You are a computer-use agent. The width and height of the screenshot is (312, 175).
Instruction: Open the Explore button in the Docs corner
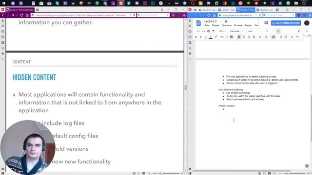(307, 166)
